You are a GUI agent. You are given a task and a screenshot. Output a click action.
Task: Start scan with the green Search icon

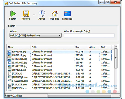[x=13, y=14]
